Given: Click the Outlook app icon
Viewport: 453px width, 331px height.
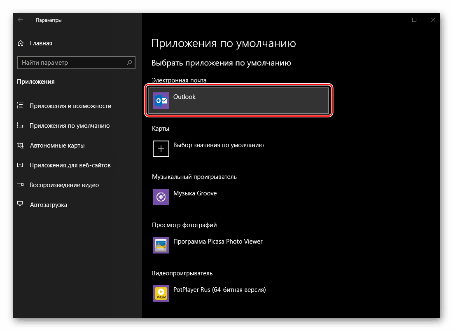Looking at the screenshot, I should [161, 100].
